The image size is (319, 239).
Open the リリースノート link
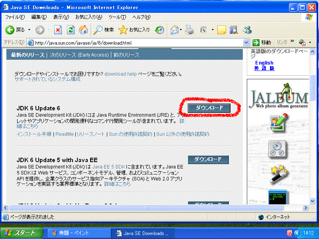pyautogui.click(x=91, y=134)
